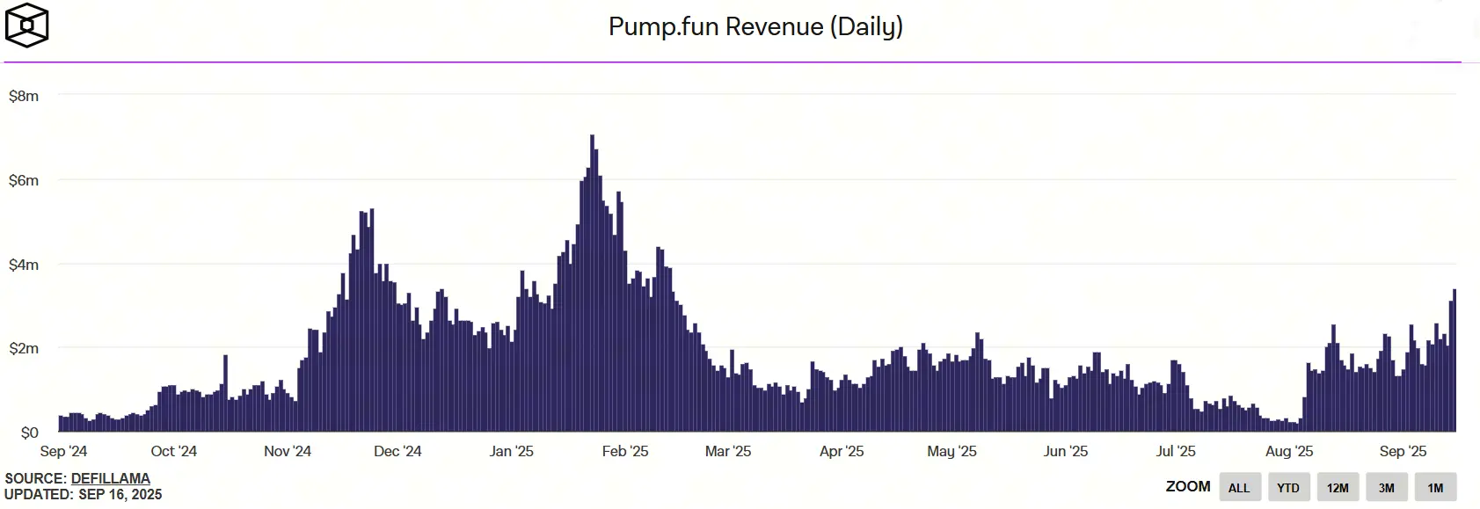Click the $8m y-axis label

[24, 96]
